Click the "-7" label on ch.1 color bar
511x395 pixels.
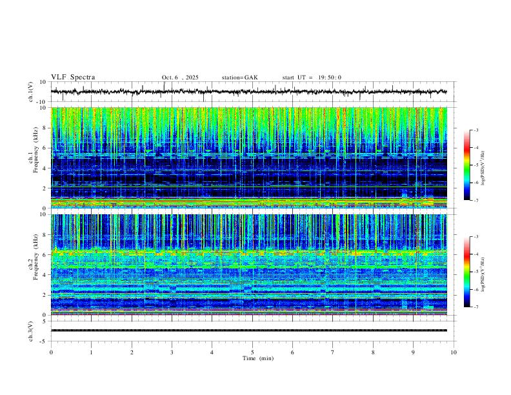(x=476, y=200)
